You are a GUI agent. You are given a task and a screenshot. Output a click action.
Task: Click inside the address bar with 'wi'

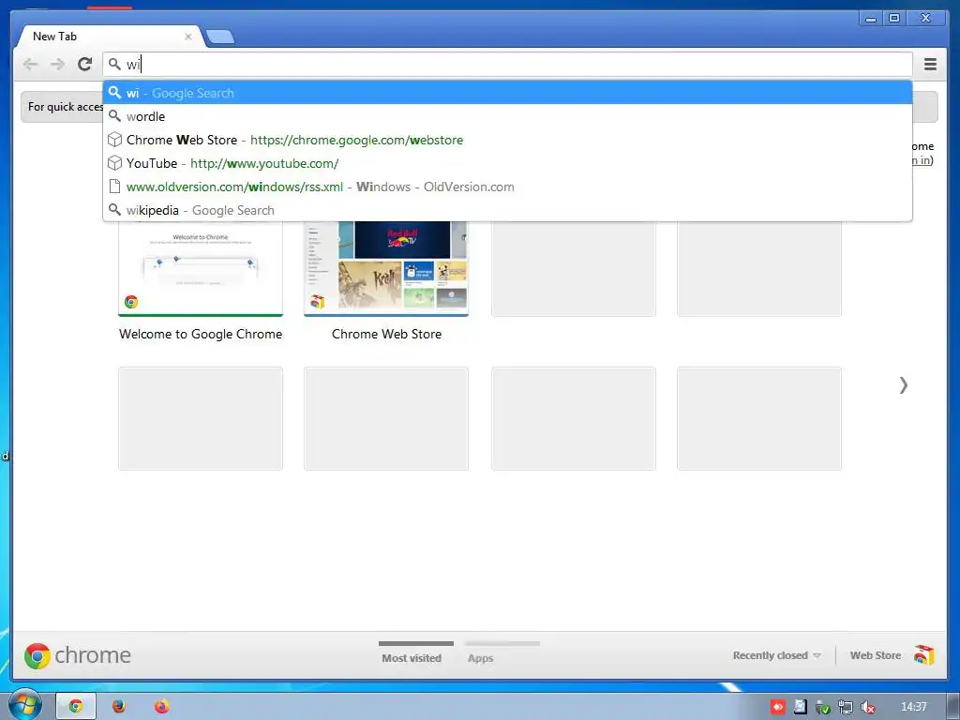point(507,64)
